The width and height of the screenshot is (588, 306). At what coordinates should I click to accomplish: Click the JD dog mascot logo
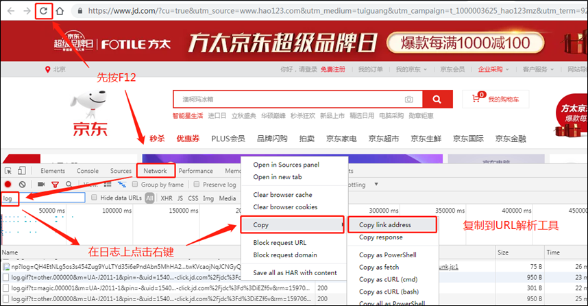coord(89,104)
